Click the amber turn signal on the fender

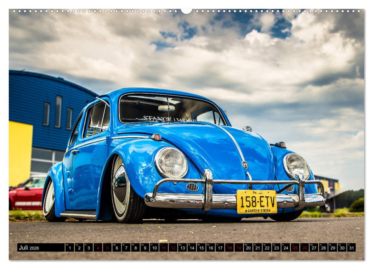(157, 136)
